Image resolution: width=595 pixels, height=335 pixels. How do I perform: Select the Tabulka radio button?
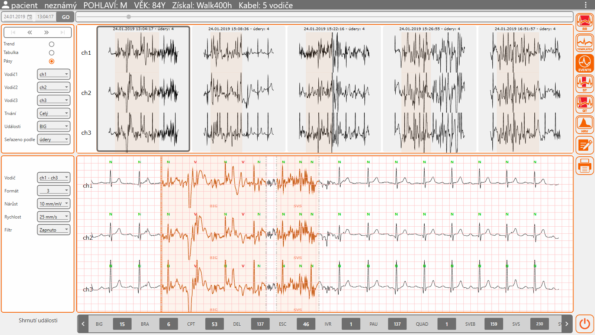(52, 53)
